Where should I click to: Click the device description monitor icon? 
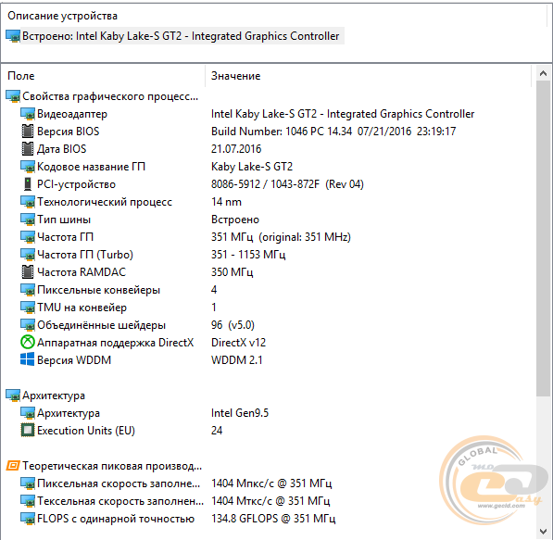pos(13,36)
